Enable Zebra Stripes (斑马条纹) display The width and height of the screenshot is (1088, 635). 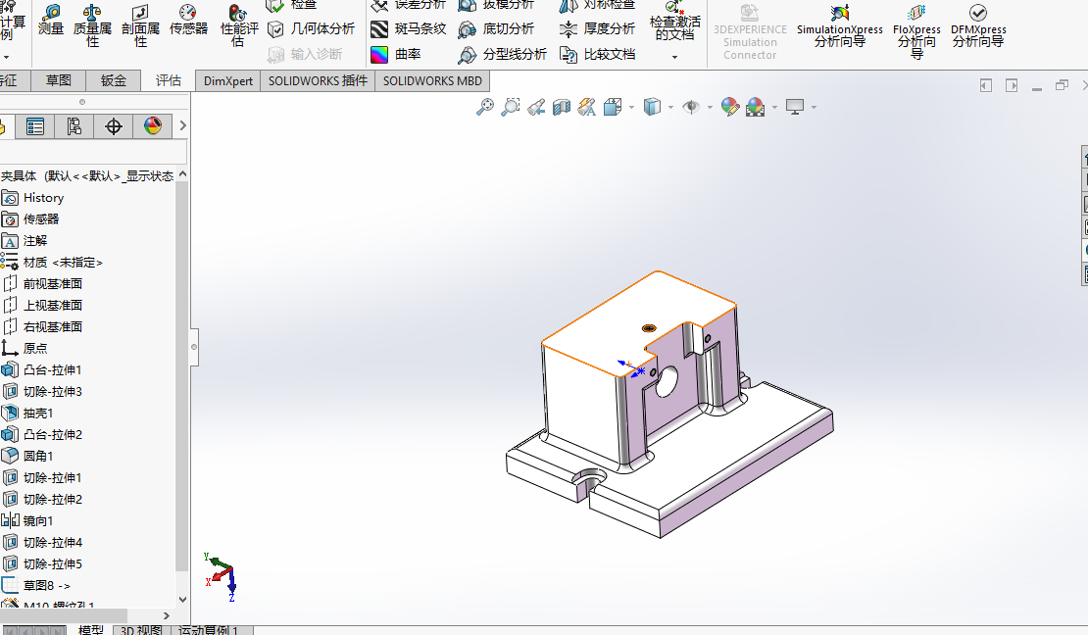coord(408,29)
